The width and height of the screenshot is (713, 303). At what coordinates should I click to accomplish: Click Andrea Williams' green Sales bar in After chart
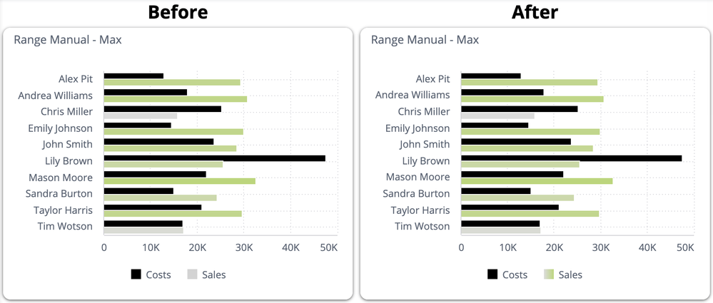(x=532, y=99)
